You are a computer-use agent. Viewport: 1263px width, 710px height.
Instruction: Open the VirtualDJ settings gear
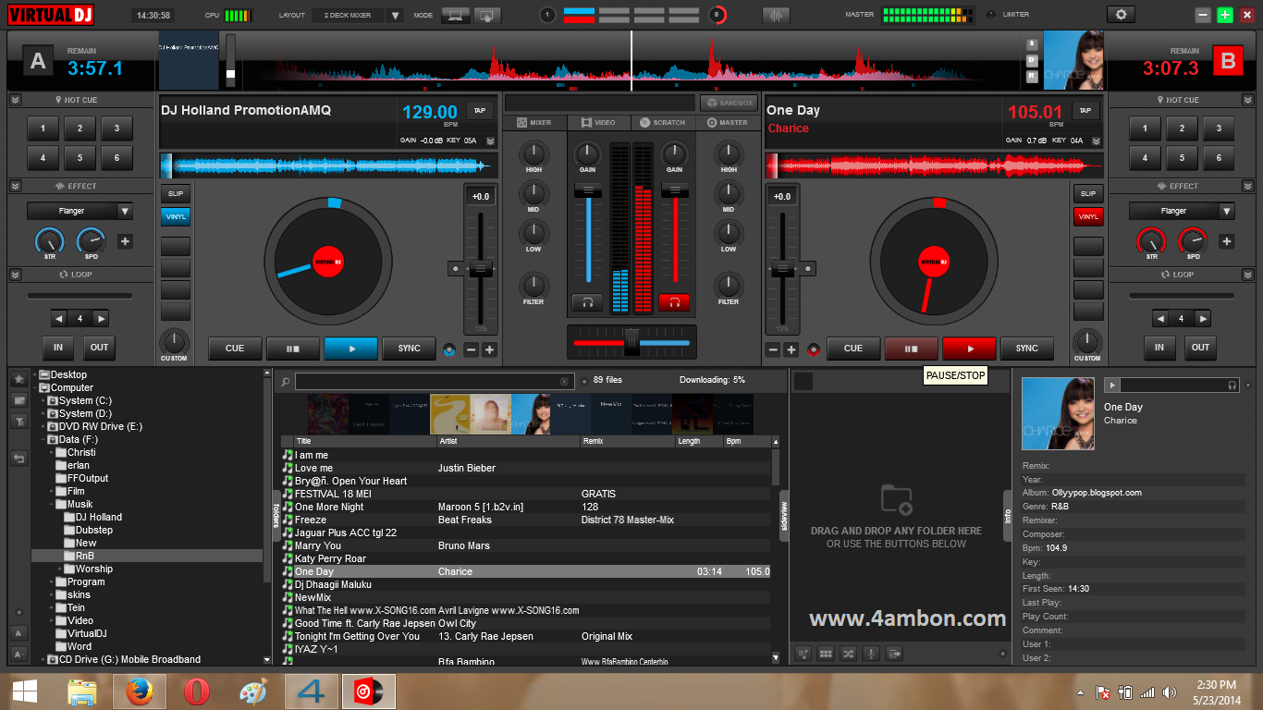click(1122, 15)
